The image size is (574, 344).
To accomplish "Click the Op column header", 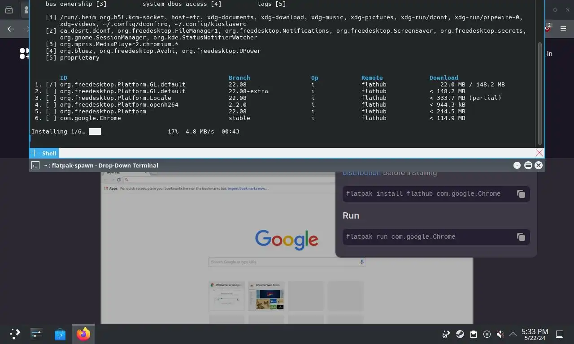I will tap(315, 78).
